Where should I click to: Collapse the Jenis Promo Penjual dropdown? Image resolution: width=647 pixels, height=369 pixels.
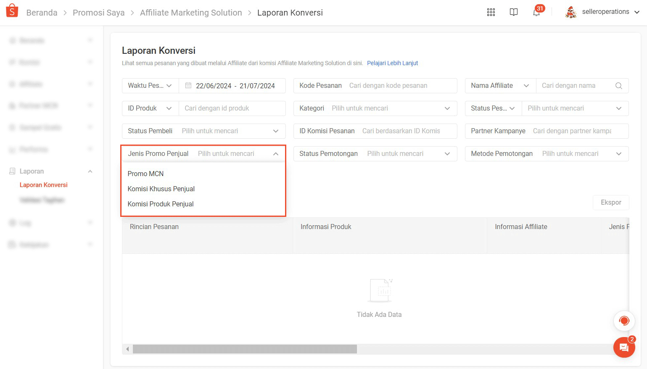click(275, 154)
